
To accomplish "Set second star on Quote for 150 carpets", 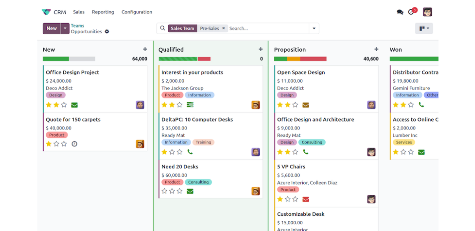I will [x=56, y=144].
